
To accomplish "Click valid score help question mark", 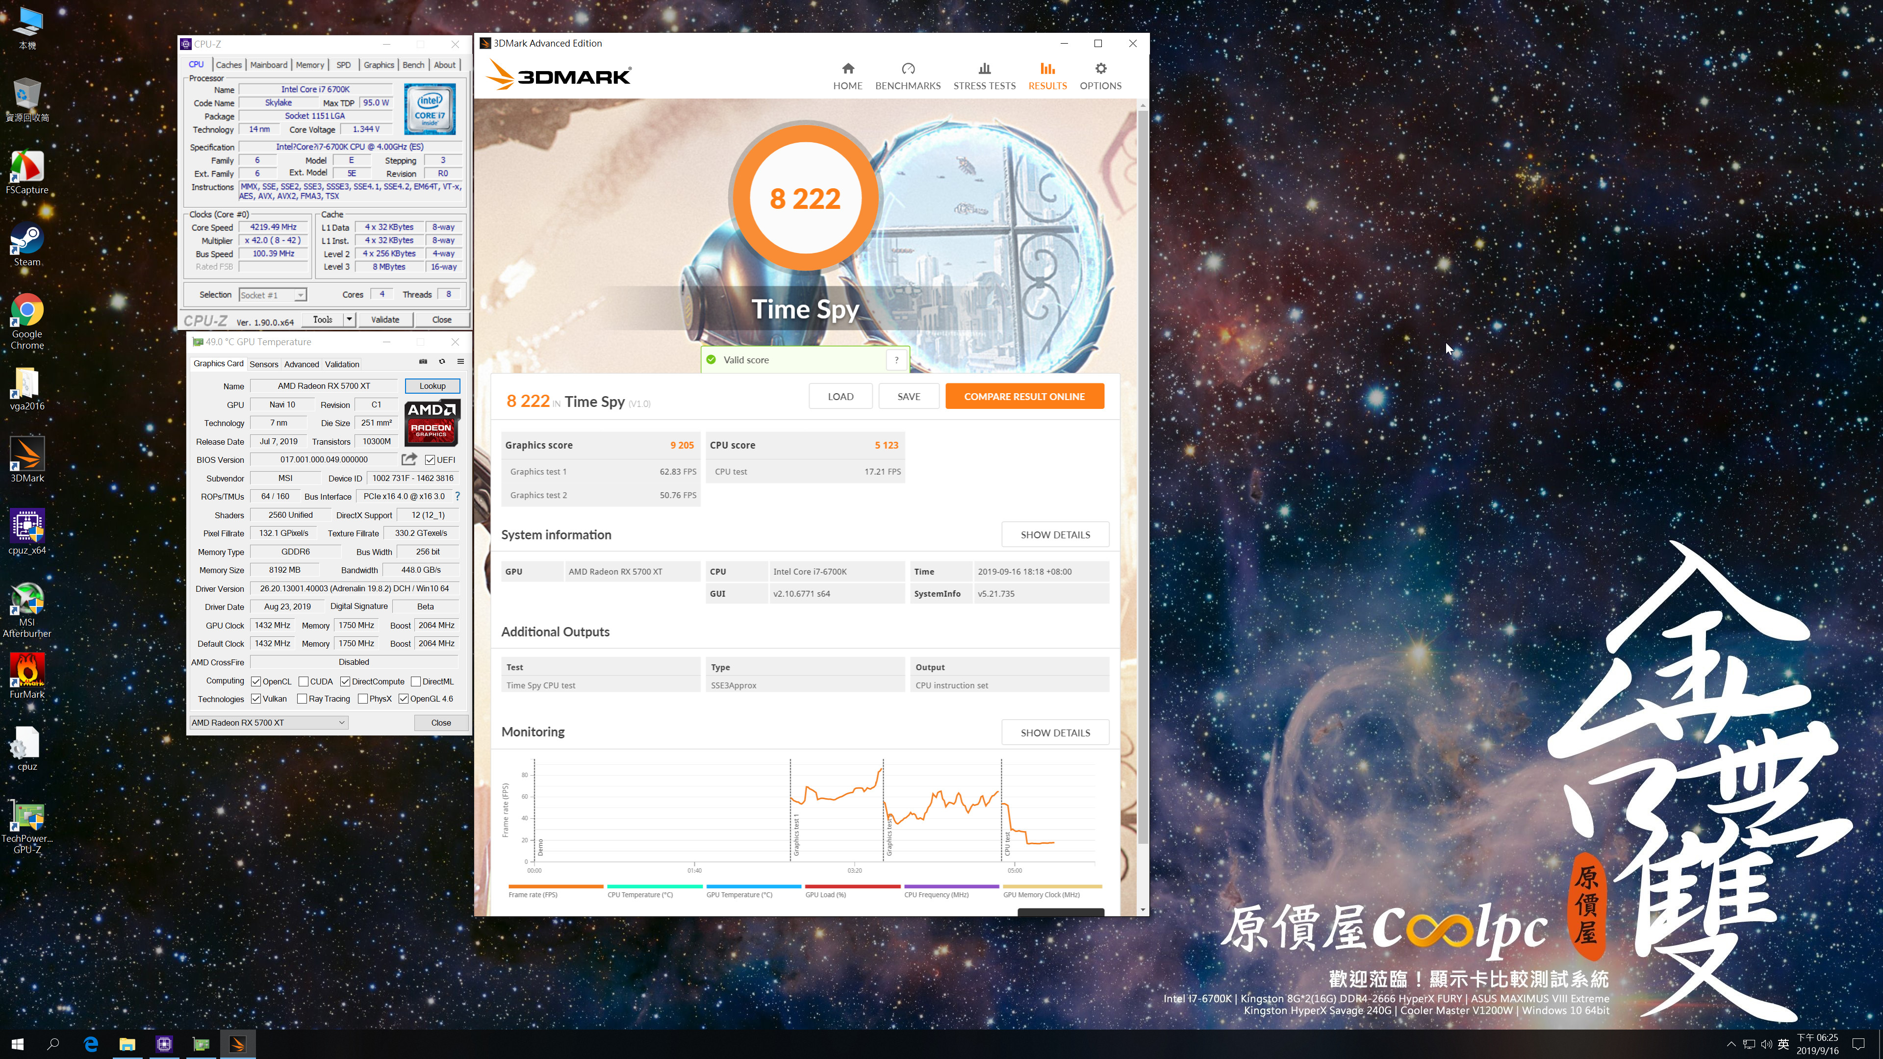I will click(896, 359).
